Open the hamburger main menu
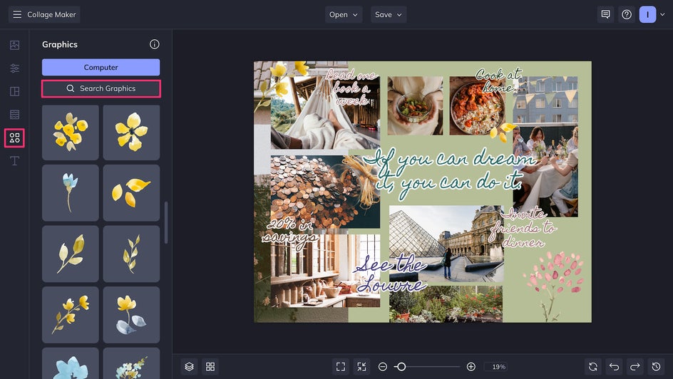The width and height of the screenshot is (673, 379). pyautogui.click(x=17, y=14)
